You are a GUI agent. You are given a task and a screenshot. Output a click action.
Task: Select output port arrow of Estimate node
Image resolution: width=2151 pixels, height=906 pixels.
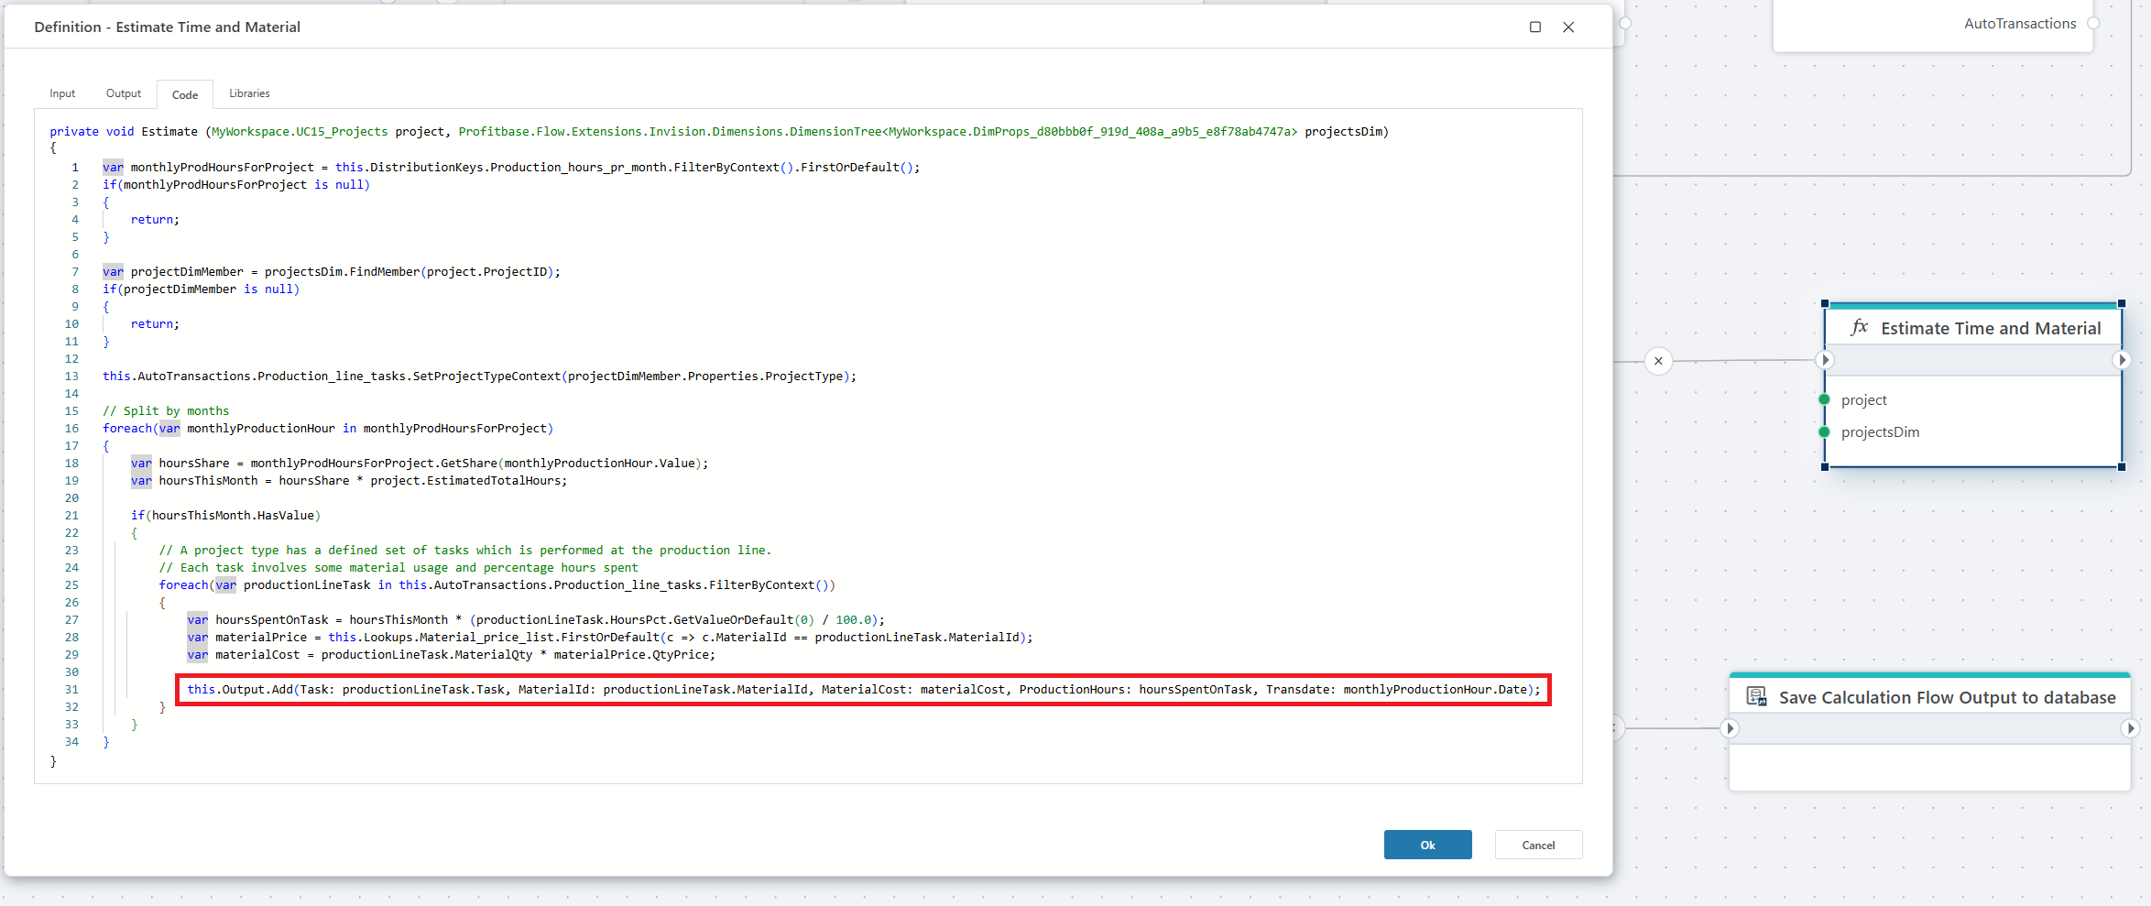[2122, 360]
